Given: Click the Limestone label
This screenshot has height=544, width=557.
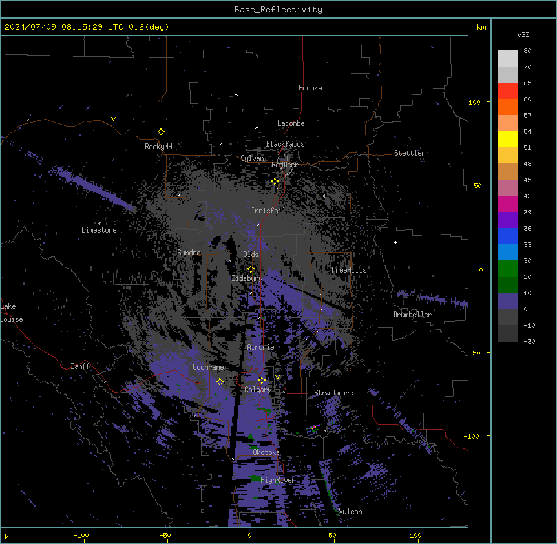Looking at the screenshot, I should coord(99,230).
